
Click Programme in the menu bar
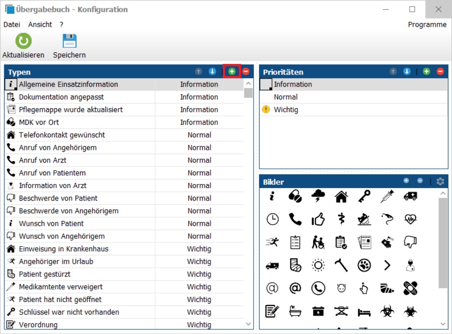pyautogui.click(x=427, y=24)
